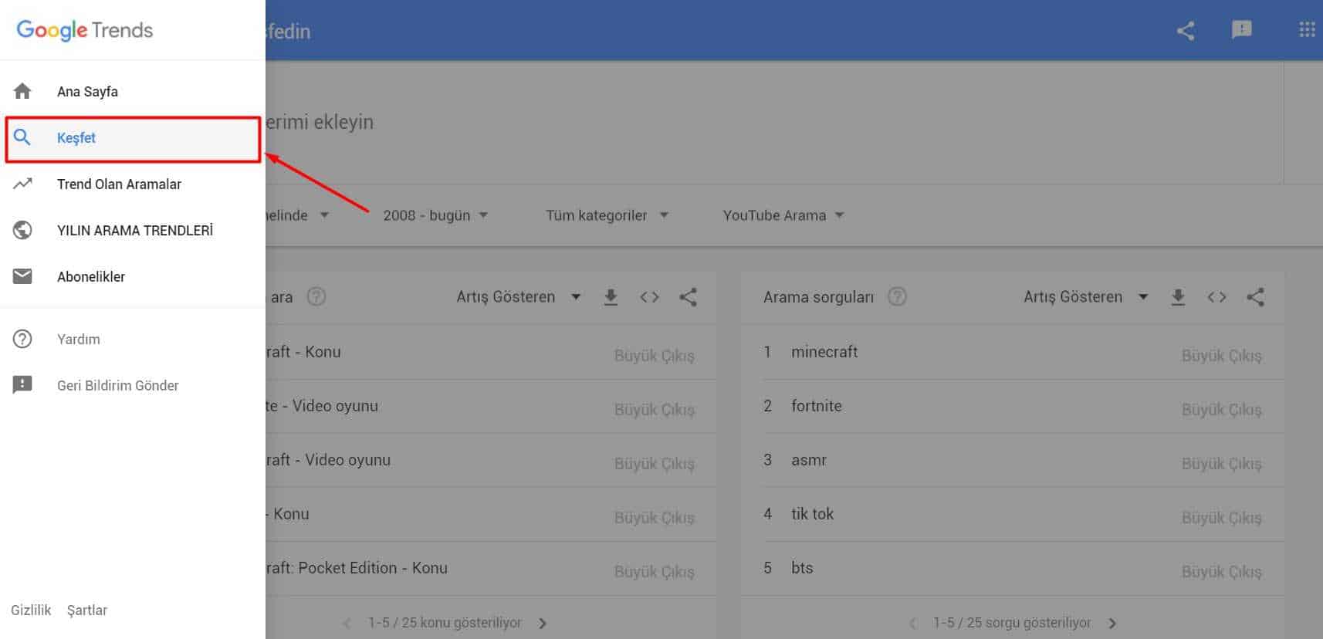Open Arama sorguları Artış Gösteren dropdown
The width and height of the screenshot is (1323, 639).
[x=1085, y=297]
